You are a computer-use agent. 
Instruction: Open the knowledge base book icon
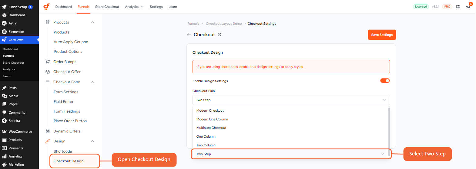[x=458, y=7]
